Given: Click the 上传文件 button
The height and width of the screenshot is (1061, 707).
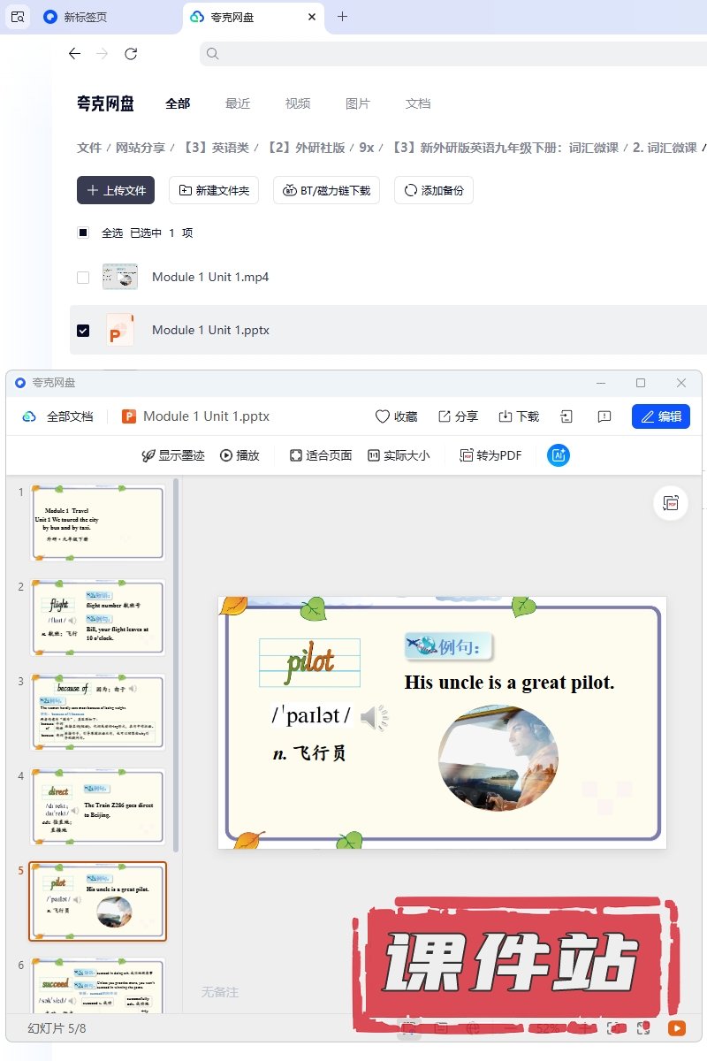Looking at the screenshot, I should coord(116,190).
